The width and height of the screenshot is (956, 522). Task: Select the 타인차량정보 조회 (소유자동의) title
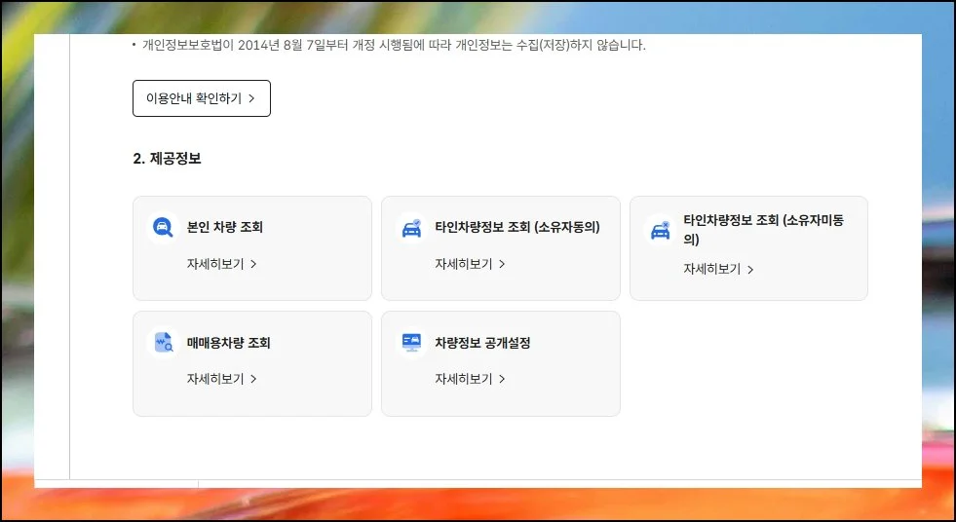click(x=516, y=228)
